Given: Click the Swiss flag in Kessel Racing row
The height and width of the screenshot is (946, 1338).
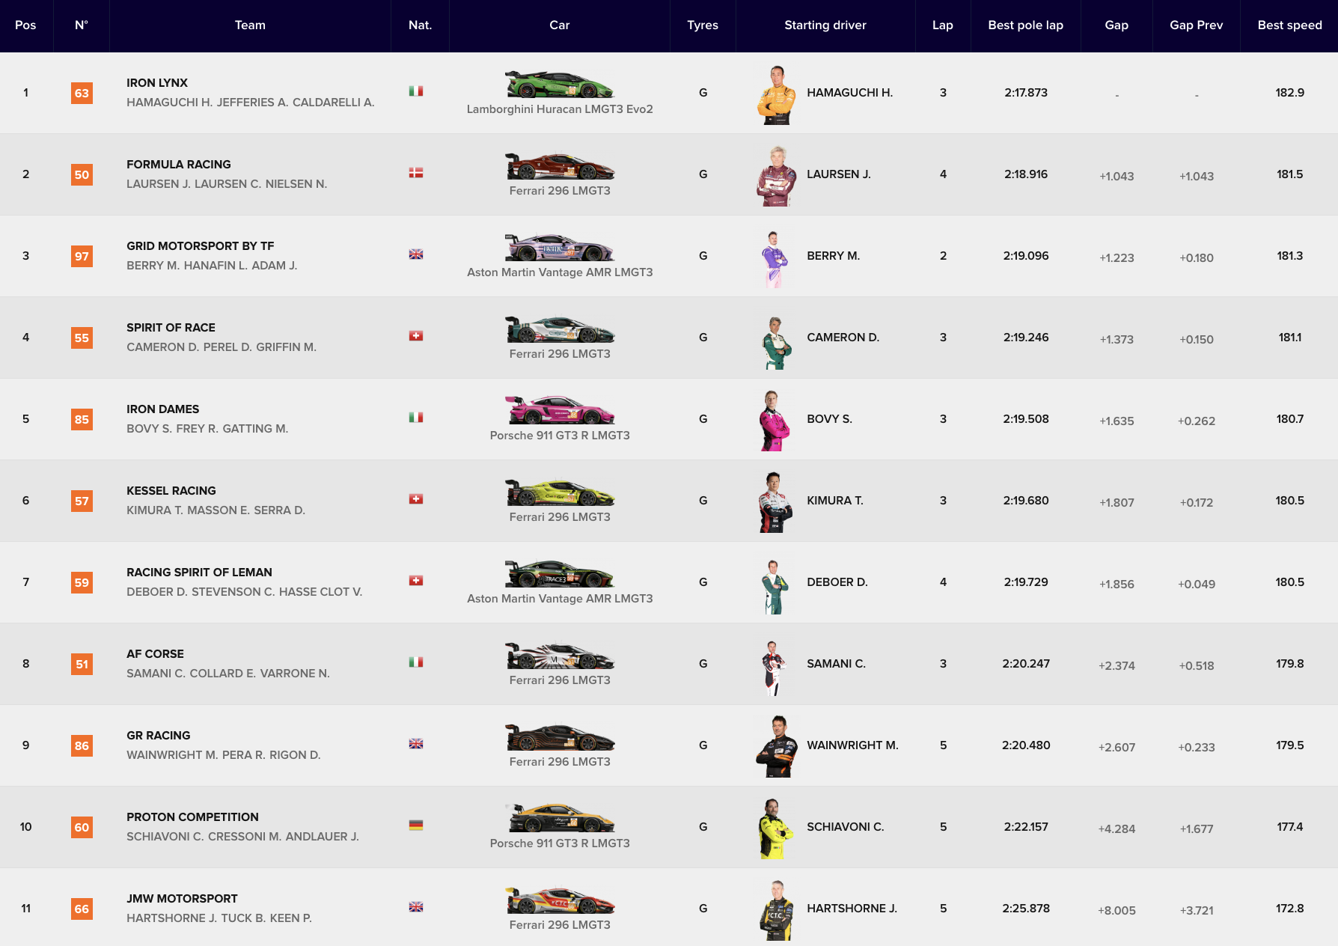Looking at the screenshot, I should pyautogui.click(x=416, y=499).
